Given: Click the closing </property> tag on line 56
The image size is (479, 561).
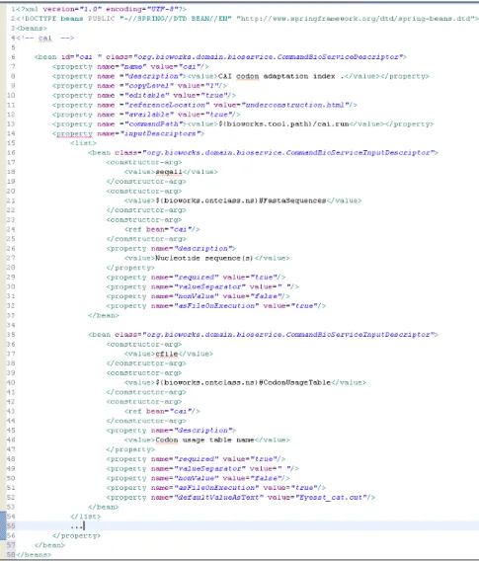Looking at the screenshot, I should tap(77, 536).
